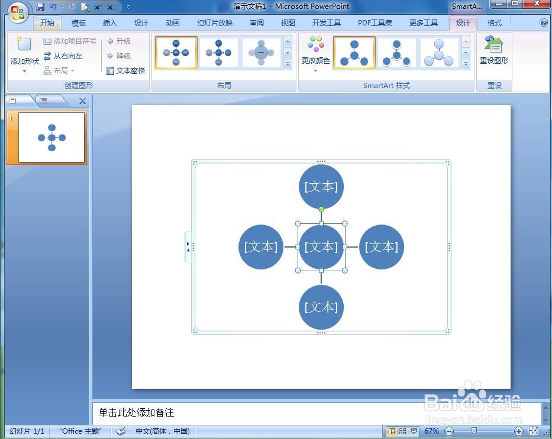552x439 pixels.
Task: Switch to normal view icon
Action: [x=392, y=431]
